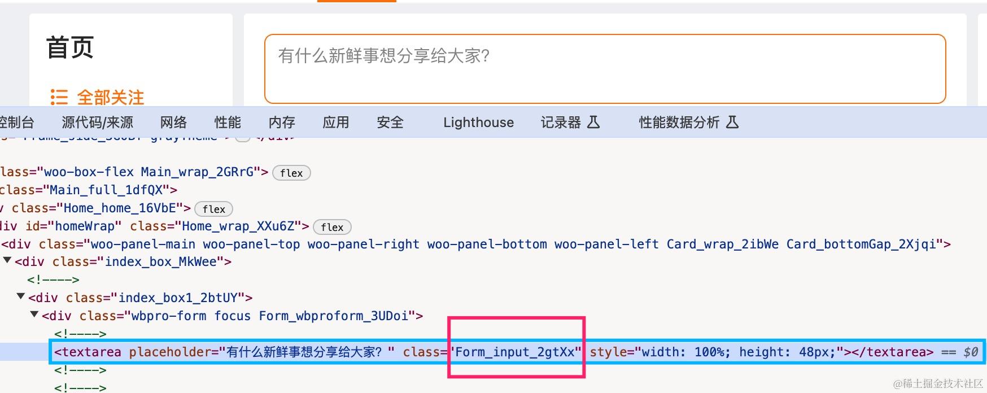Switch to the 内存 tab

click(x=282, y=122)
